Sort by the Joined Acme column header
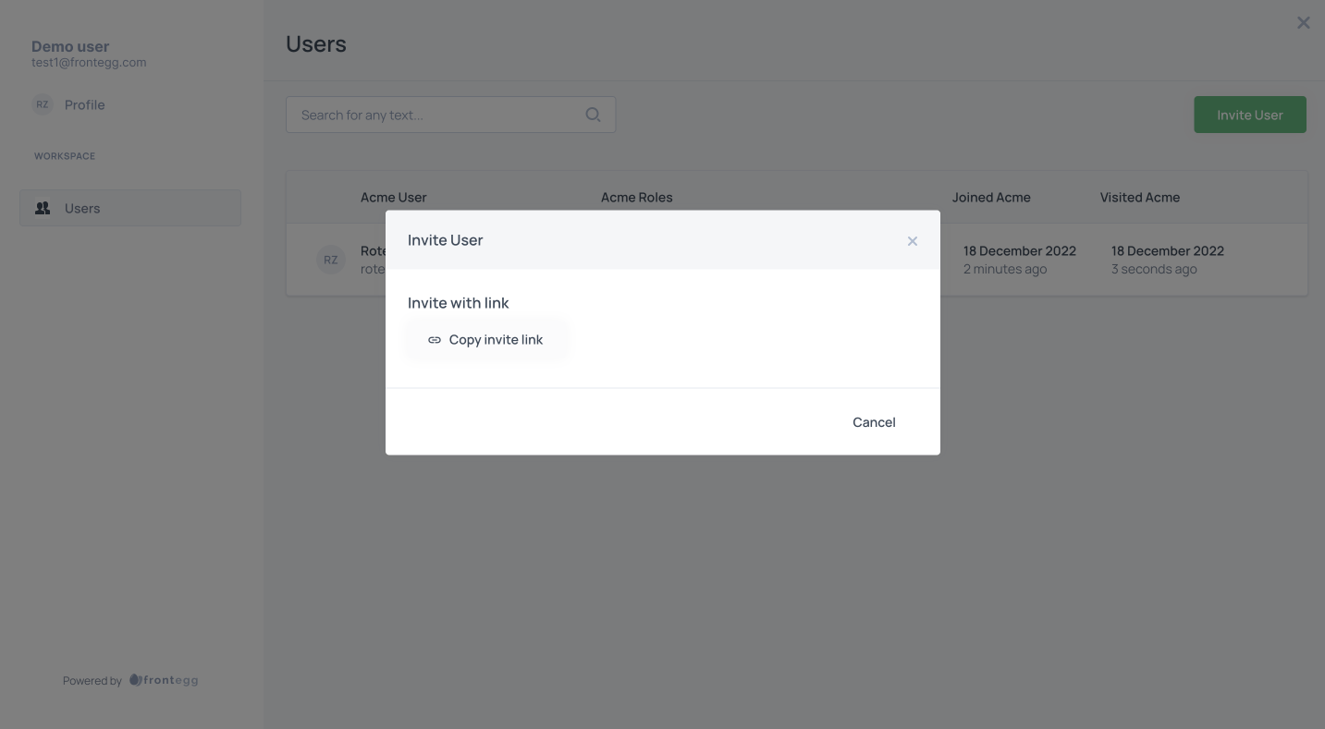 pyautogui.click(x=991, y=197)
